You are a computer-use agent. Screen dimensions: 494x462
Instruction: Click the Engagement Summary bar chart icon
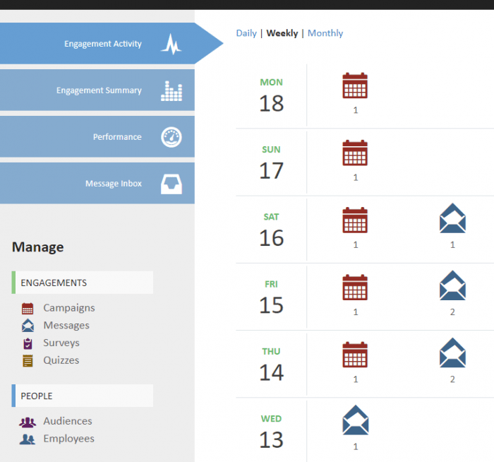(171, 91)
